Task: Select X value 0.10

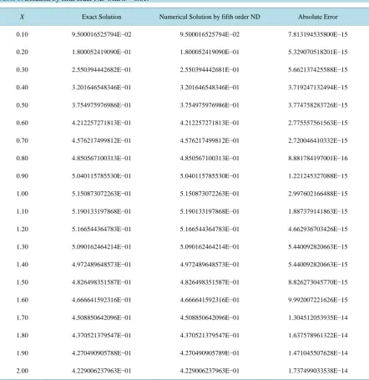Action: (22, 34)
